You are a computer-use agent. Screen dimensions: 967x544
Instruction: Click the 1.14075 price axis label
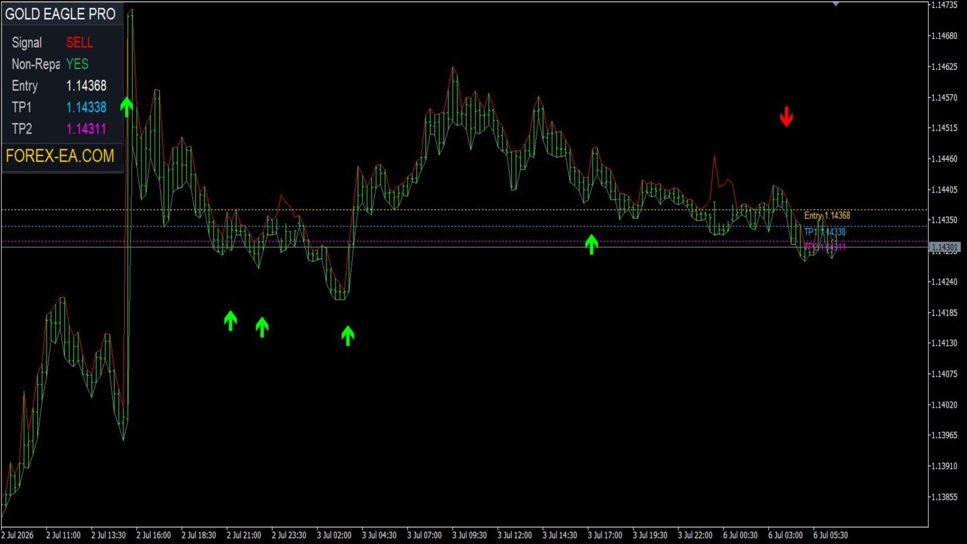tap(943, 374)
